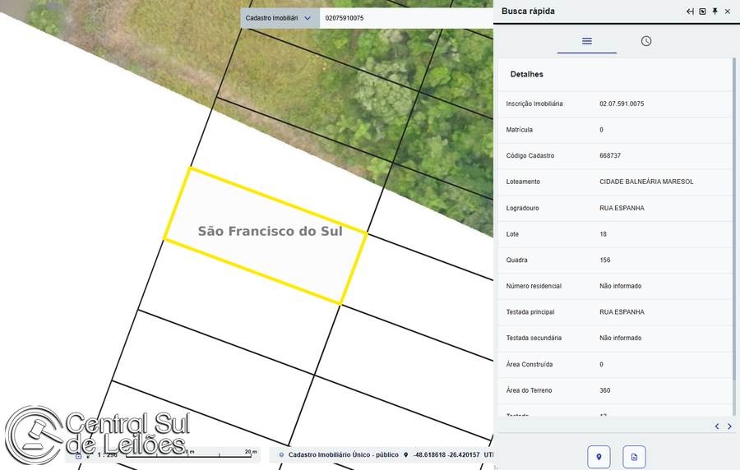Select the yellow highlighted parcel on the map
The image size is (740, 470).
(266, 236)
